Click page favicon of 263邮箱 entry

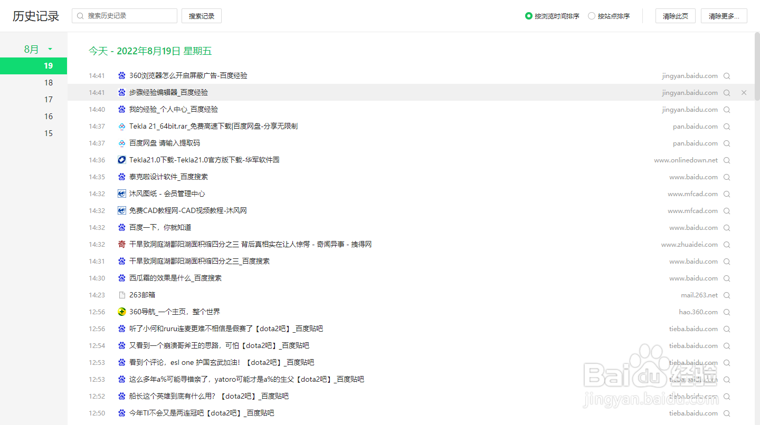pos(122,295)
